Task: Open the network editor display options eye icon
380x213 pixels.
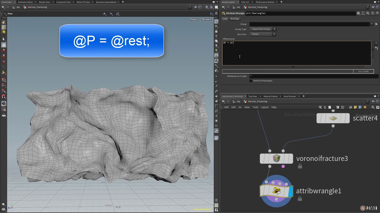Action: click(x=378, y=107)
